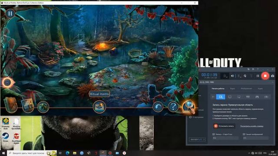278x156 pixels.
Task: Toggle the Bandicam mouse cursor effect icon
Action: tap(245, 76)
